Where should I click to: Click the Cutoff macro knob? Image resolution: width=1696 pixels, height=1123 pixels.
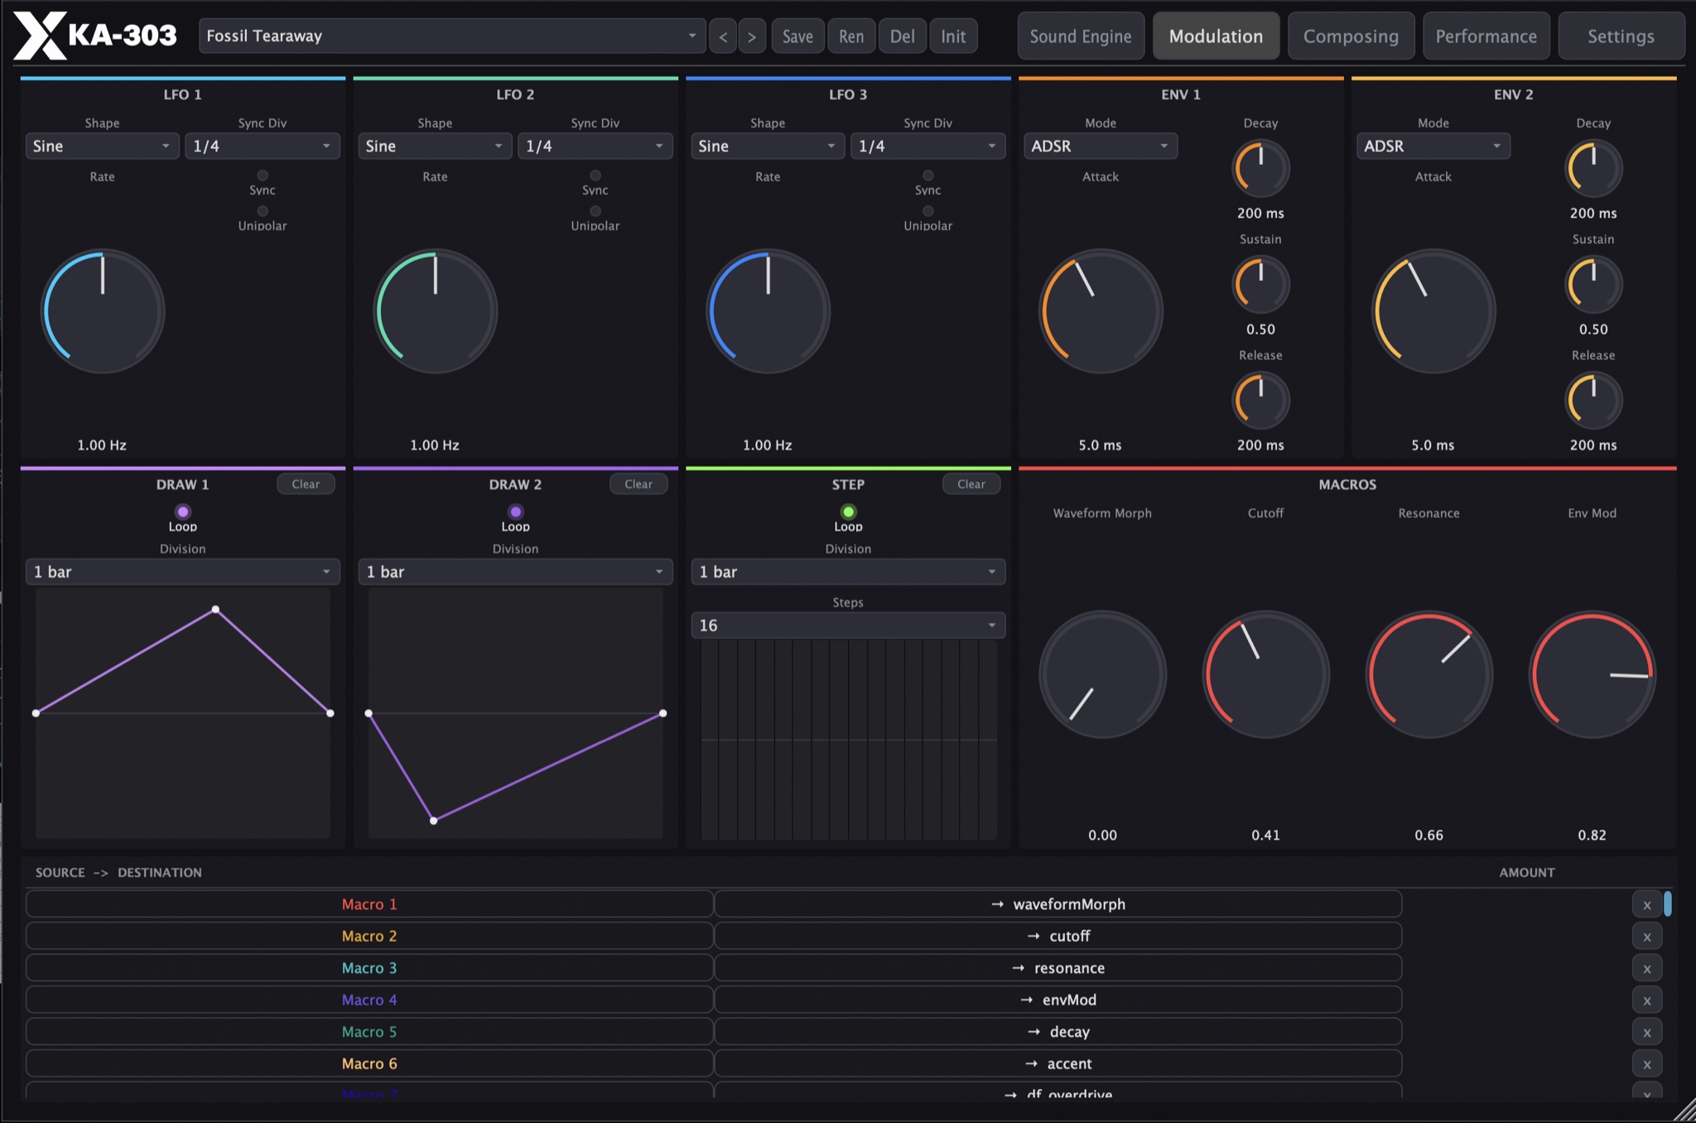(x=1265, y=674)
